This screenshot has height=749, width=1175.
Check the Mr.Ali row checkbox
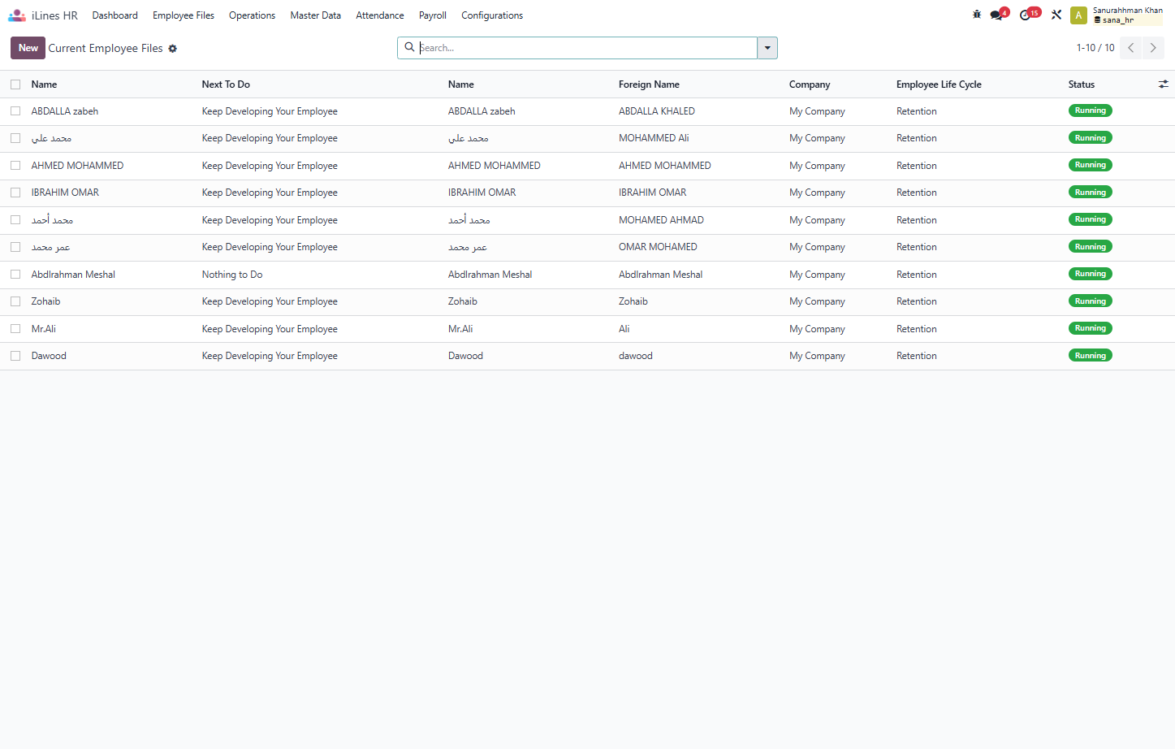pyautogui.click(x=15, y=329)
